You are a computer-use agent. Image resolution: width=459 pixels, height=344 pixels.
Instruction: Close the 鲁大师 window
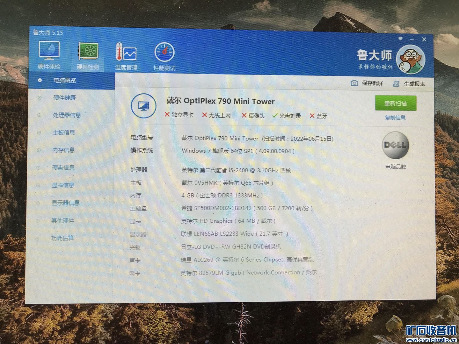tap(424, 39)
